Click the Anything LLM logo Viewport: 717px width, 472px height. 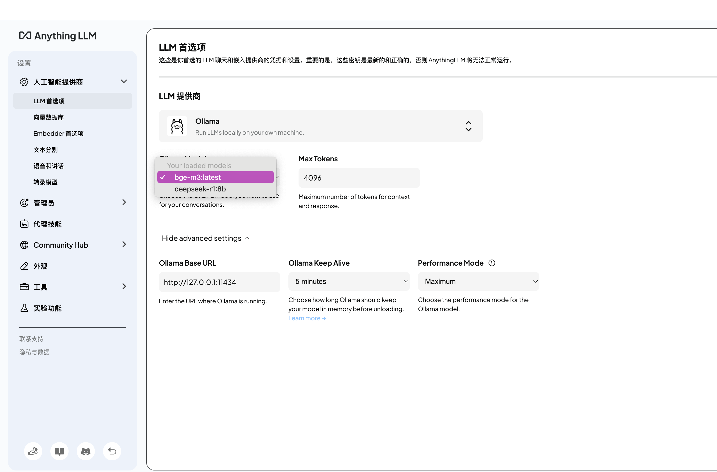point(57,36)
